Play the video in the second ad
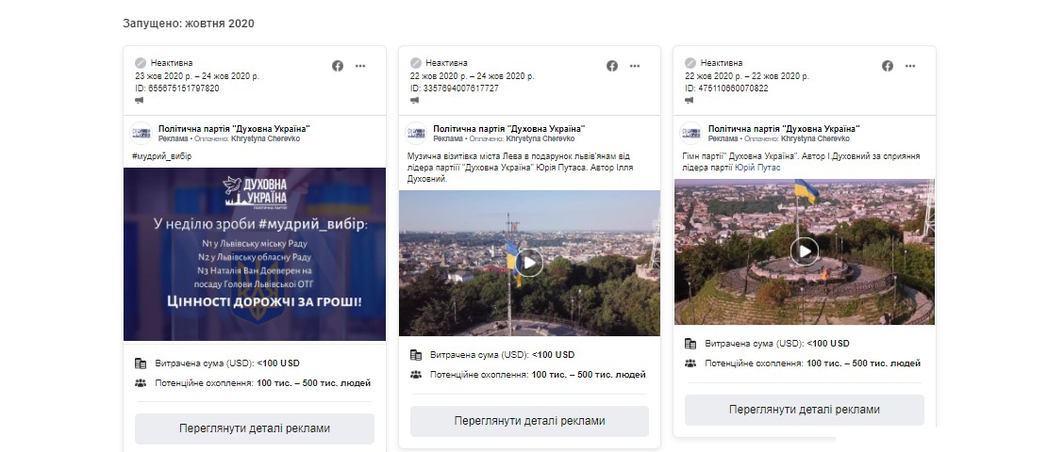The image size is (1064, 452). (530, 263)
